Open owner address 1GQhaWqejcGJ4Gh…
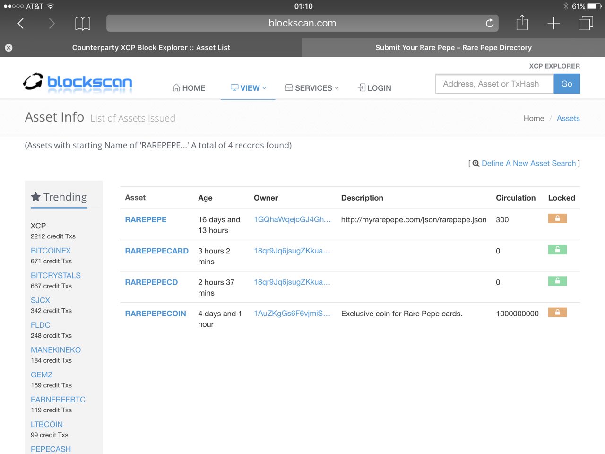The height and width of the screenshot is (454, 605). [292, 219]
